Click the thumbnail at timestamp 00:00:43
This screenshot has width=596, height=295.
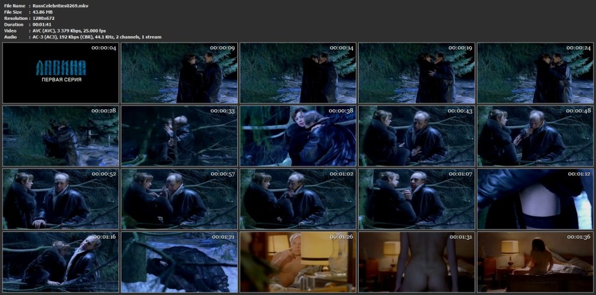pos(416,136)
